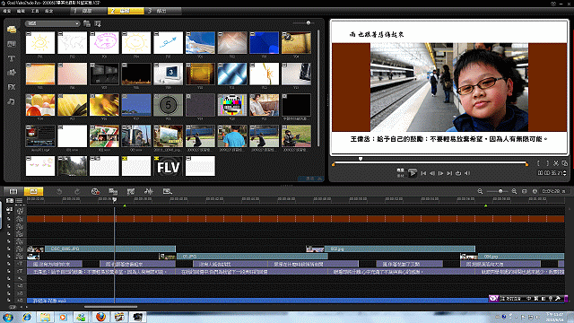Viewport: 574px width, 323px height.
Task: Jump to start of project
Action: [423, 173]
